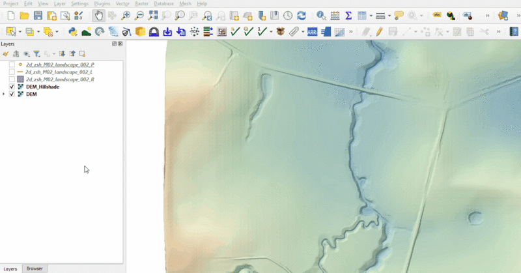The height and width of the screenshot is (273, 521).
Task: Enable the 2d_zsh_M02_landscape_002_P layer checkbox
Action: [x=12, y=65]
